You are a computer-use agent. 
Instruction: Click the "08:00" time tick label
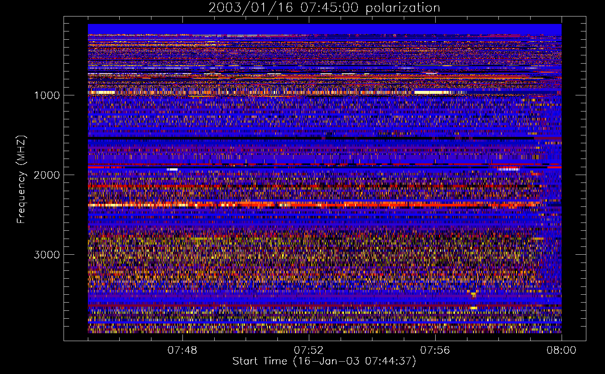pyautogui.click(x=561, y=350)
